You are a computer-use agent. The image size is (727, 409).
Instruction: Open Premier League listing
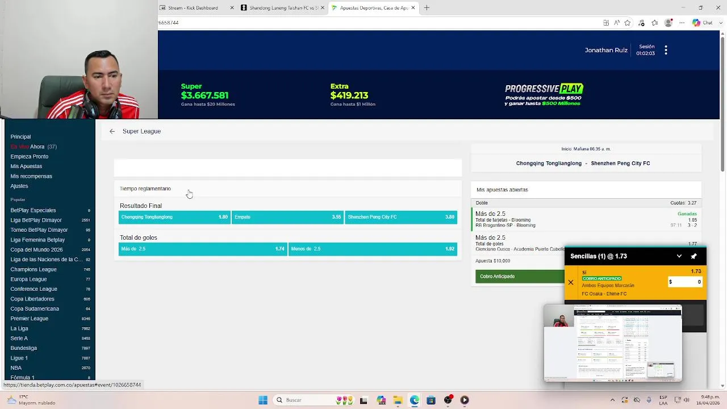50,319
